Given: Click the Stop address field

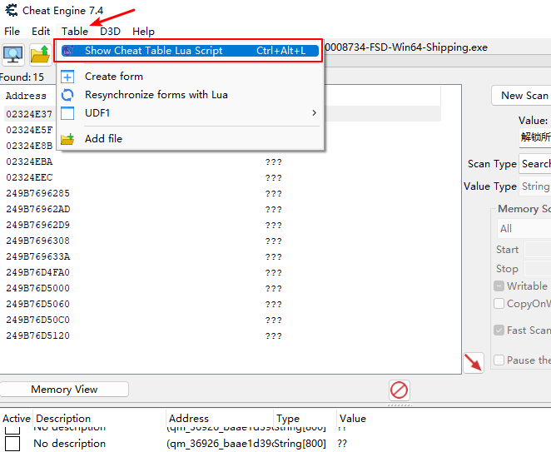Looking at the screenshot, I should [538, 269].
